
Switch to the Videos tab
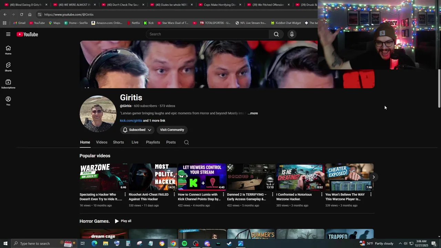[102, 142]
